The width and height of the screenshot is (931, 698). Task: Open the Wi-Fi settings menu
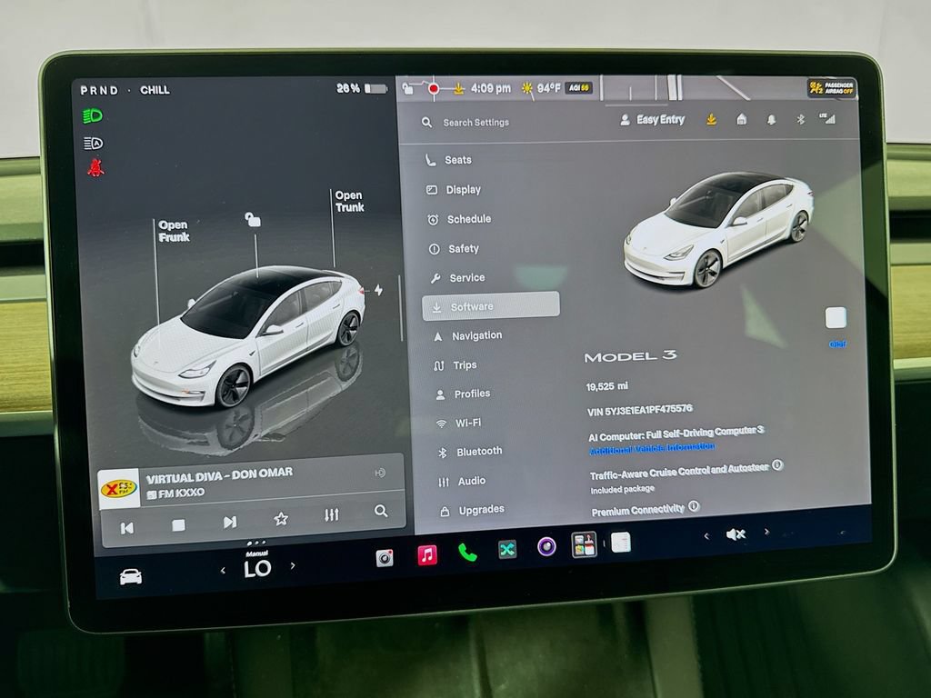pos(458,424)
